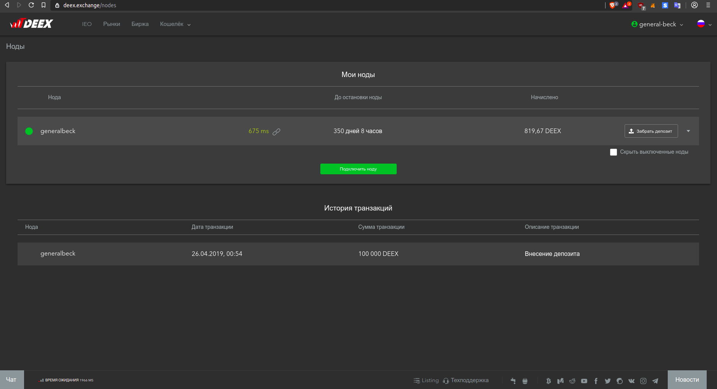Click the '675 ms' ping value
Image resolution: width=717 pixels, height=389 pixels.
pos(258,131)
